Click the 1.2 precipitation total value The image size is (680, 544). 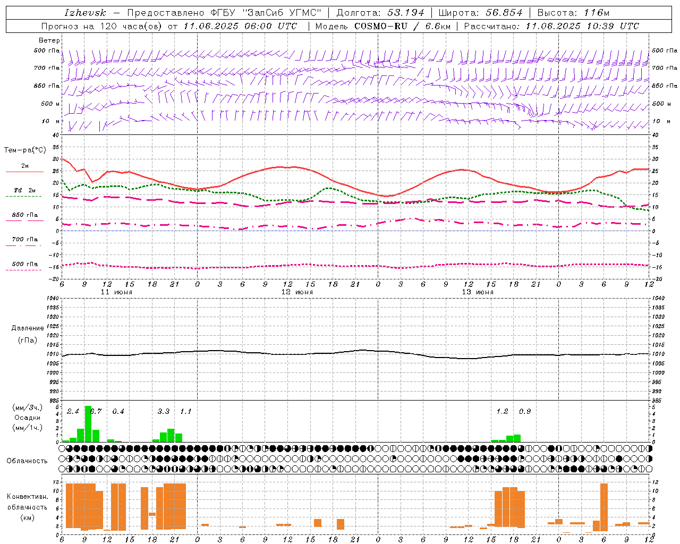point(502,412)
